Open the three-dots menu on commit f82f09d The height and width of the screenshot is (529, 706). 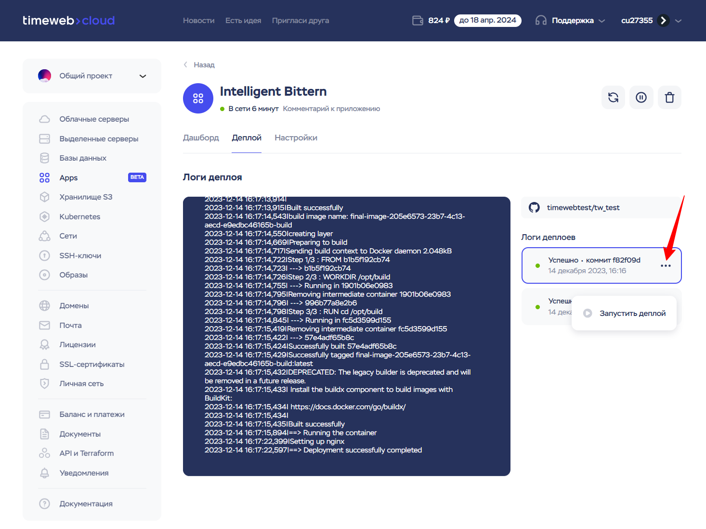pos(666,265)
